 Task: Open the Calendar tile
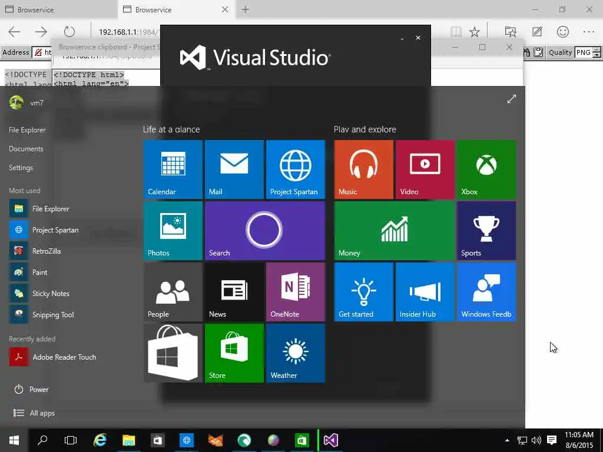coord(173,169)
